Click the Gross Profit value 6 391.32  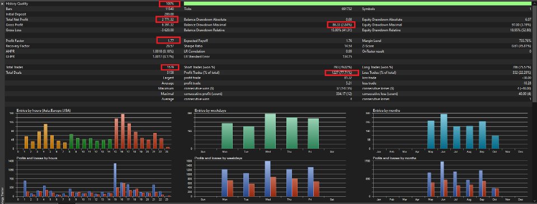(x=167, y=25)
